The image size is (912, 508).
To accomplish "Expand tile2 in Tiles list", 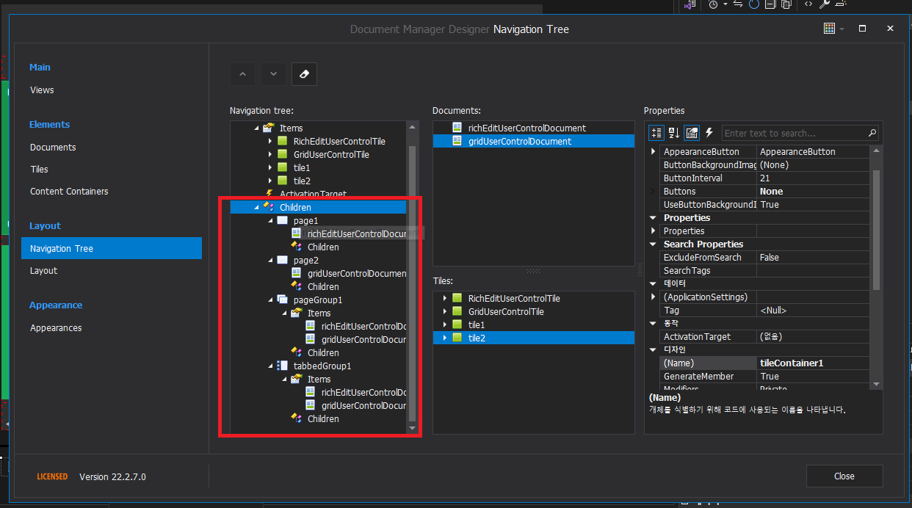I will (x=444, y=338).
